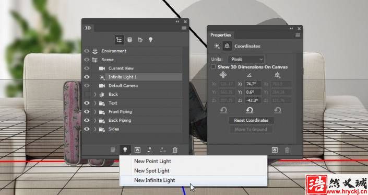
Task: Reset scale with the right reset arrow icon
Action: [x=278, y=110]
